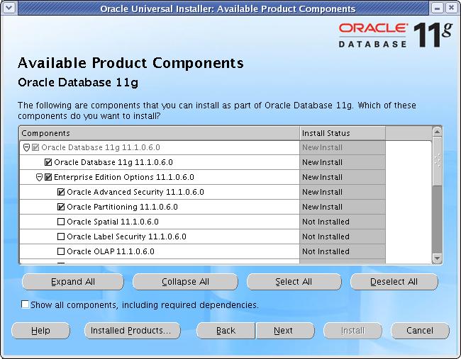Close the Oracle Universal Installer window
This screenshot has height=359, width=461.
click(451, 8)
